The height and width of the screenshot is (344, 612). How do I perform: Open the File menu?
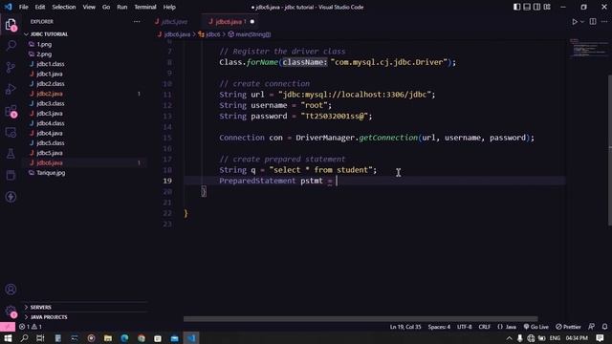pyautogui.click(x=23, y=7)
